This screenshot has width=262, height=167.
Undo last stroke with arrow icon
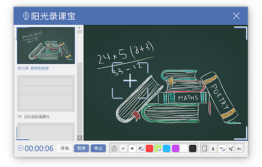point(239,148)
